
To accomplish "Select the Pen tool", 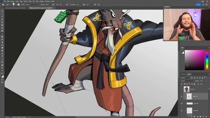I will pyautogui.click(x=2, y=54).
